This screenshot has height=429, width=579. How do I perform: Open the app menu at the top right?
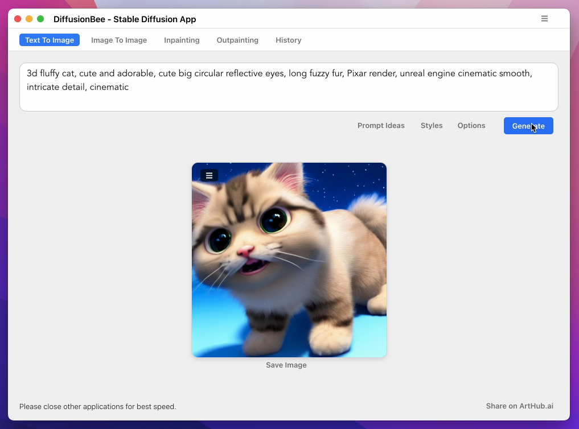pos(544,18)
